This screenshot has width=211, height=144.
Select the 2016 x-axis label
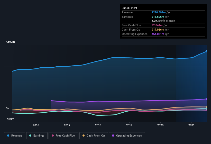tap(36, 125)
